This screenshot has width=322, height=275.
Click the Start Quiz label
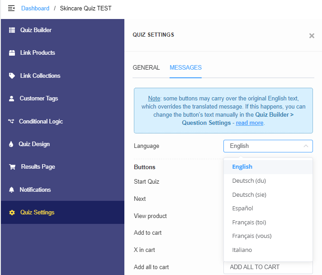[x=147, y=181]
